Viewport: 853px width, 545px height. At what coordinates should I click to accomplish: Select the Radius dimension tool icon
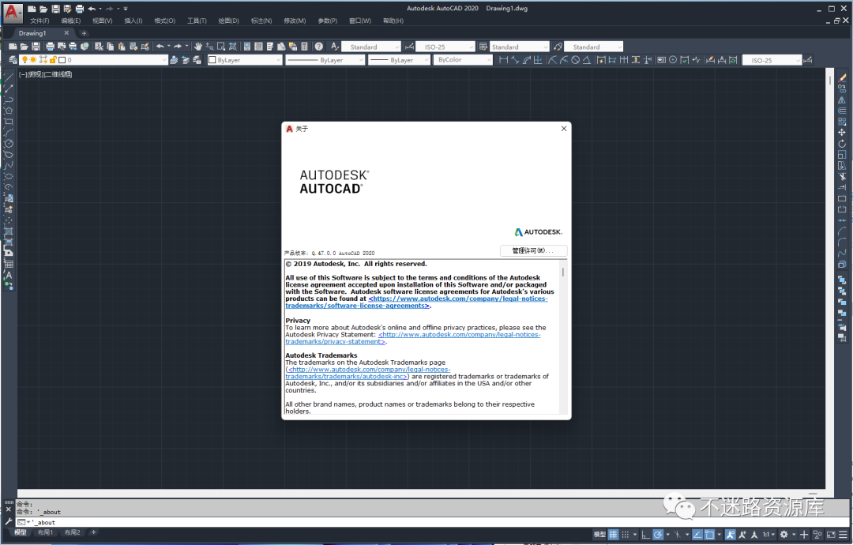[x=552, y=60]
